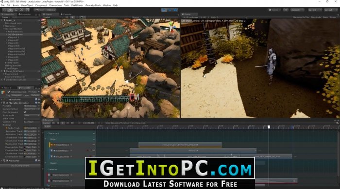
Task: Toggle the Static checkbox in Inspector
Action: tap(30, 92)
